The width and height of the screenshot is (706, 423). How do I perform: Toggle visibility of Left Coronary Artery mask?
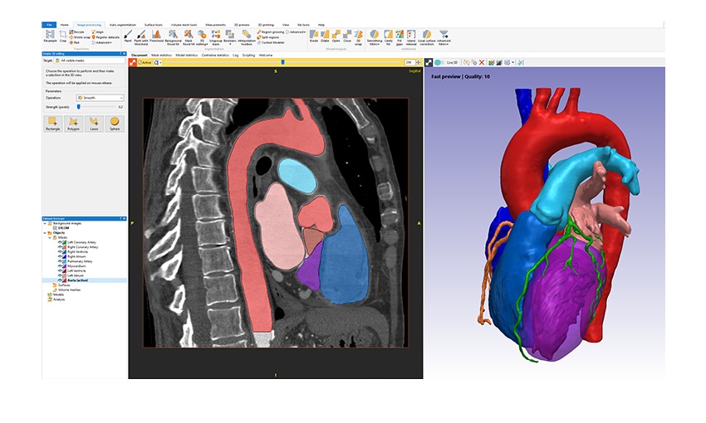[x=59, y=241]
